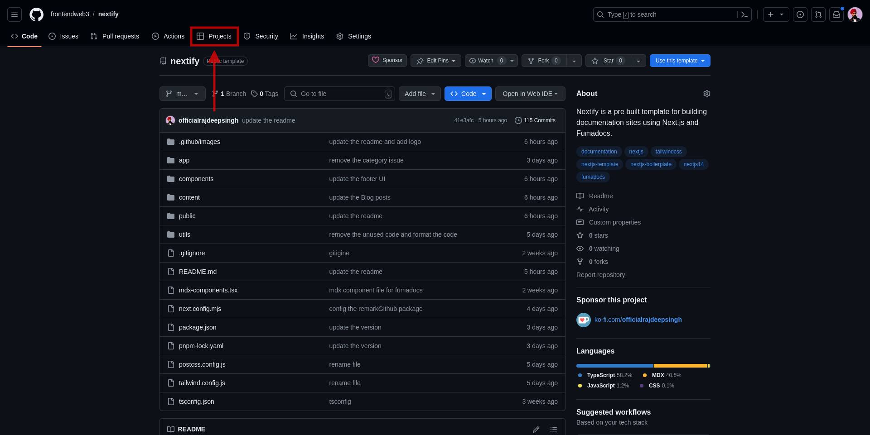The image size is (870, 435).
Task: Open the Add file dropdown
Action: (x=420, y=94)
